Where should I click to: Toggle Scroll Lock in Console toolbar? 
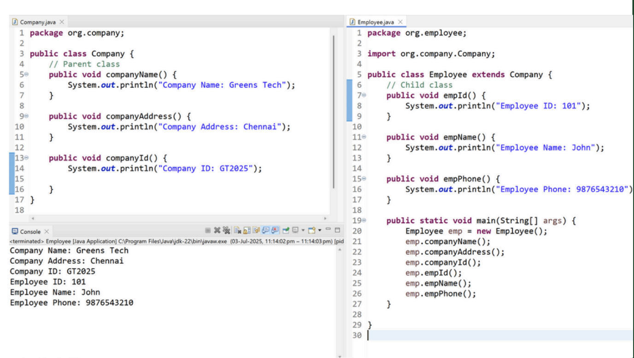point(247,230)
